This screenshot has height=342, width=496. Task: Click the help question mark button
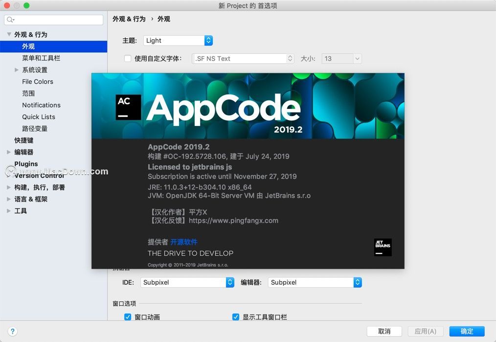(x=12, y=331)
